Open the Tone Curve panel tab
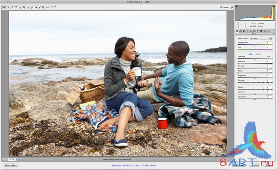 point(241,31)
